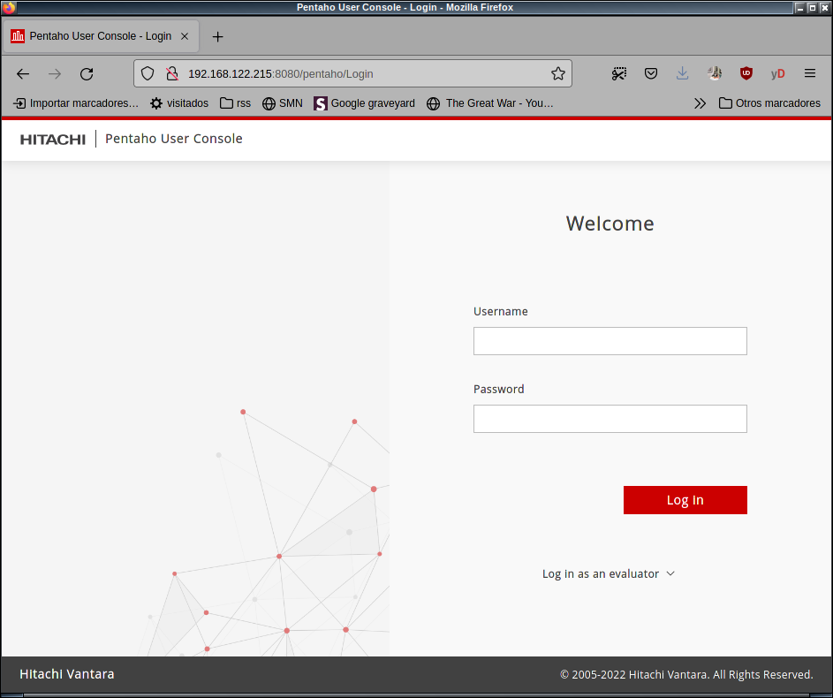Select the Pentaho User Console - Login tab

101,36
